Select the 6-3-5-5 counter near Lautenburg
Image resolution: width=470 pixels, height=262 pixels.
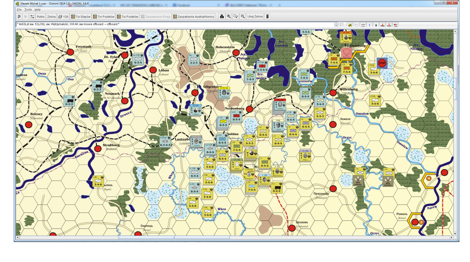[x=165, y=142]
